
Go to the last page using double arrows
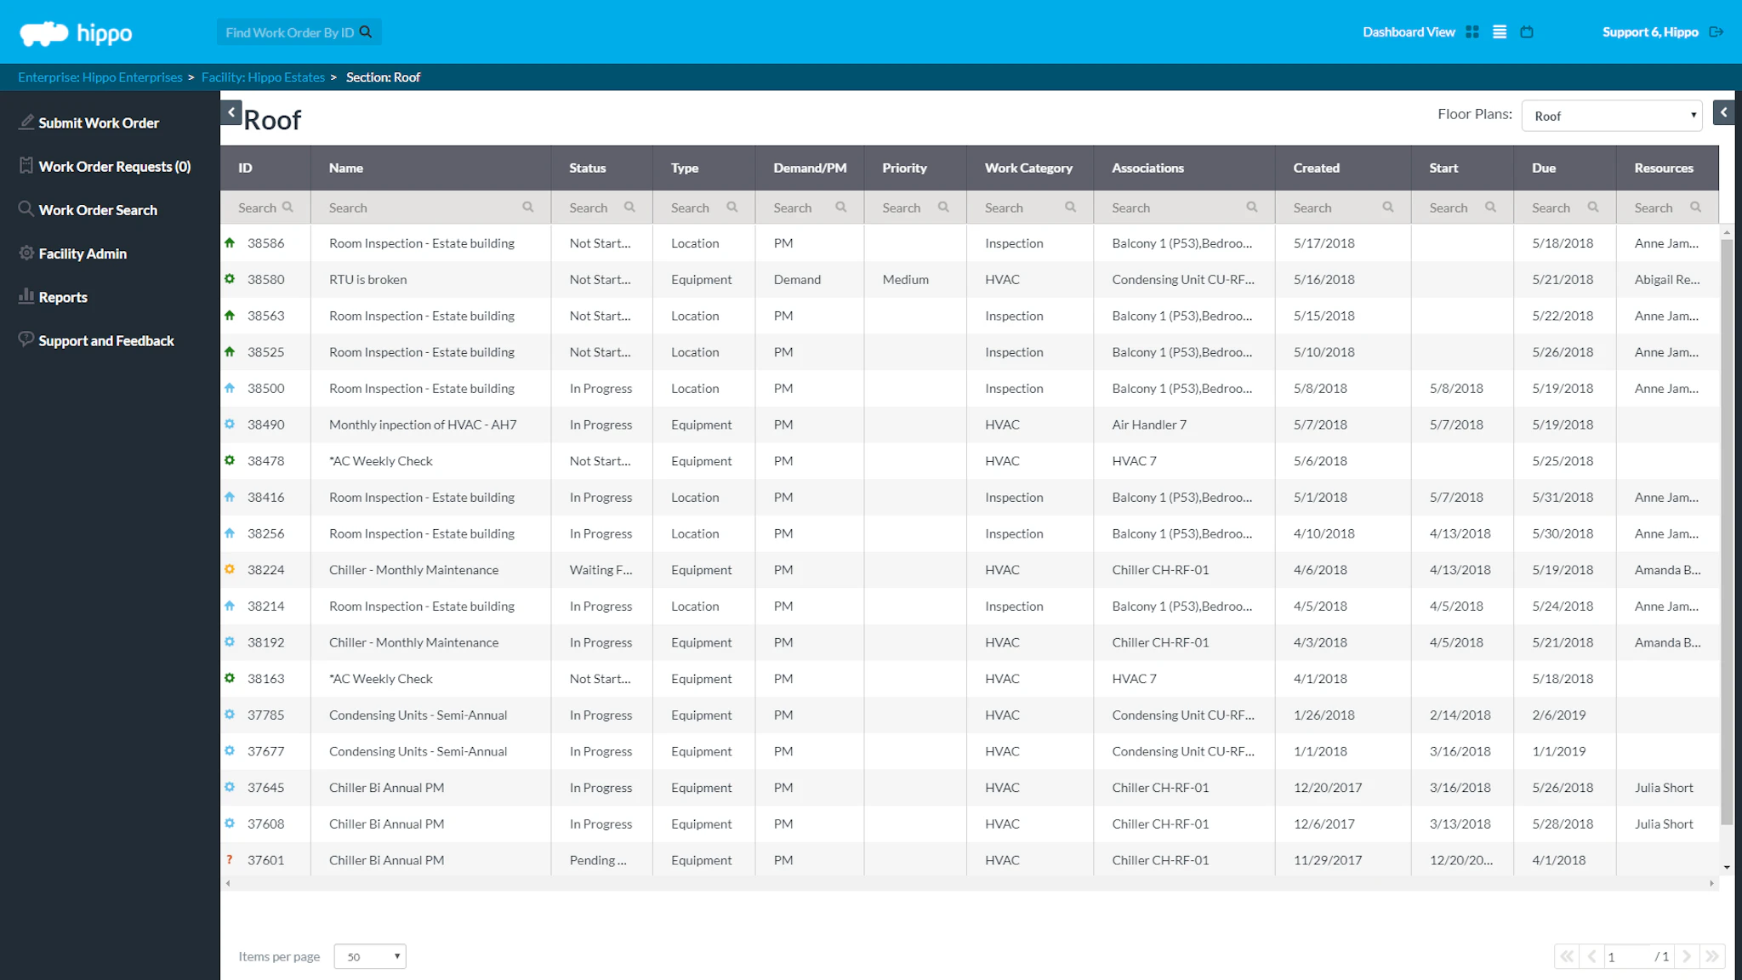point(1712,956)
